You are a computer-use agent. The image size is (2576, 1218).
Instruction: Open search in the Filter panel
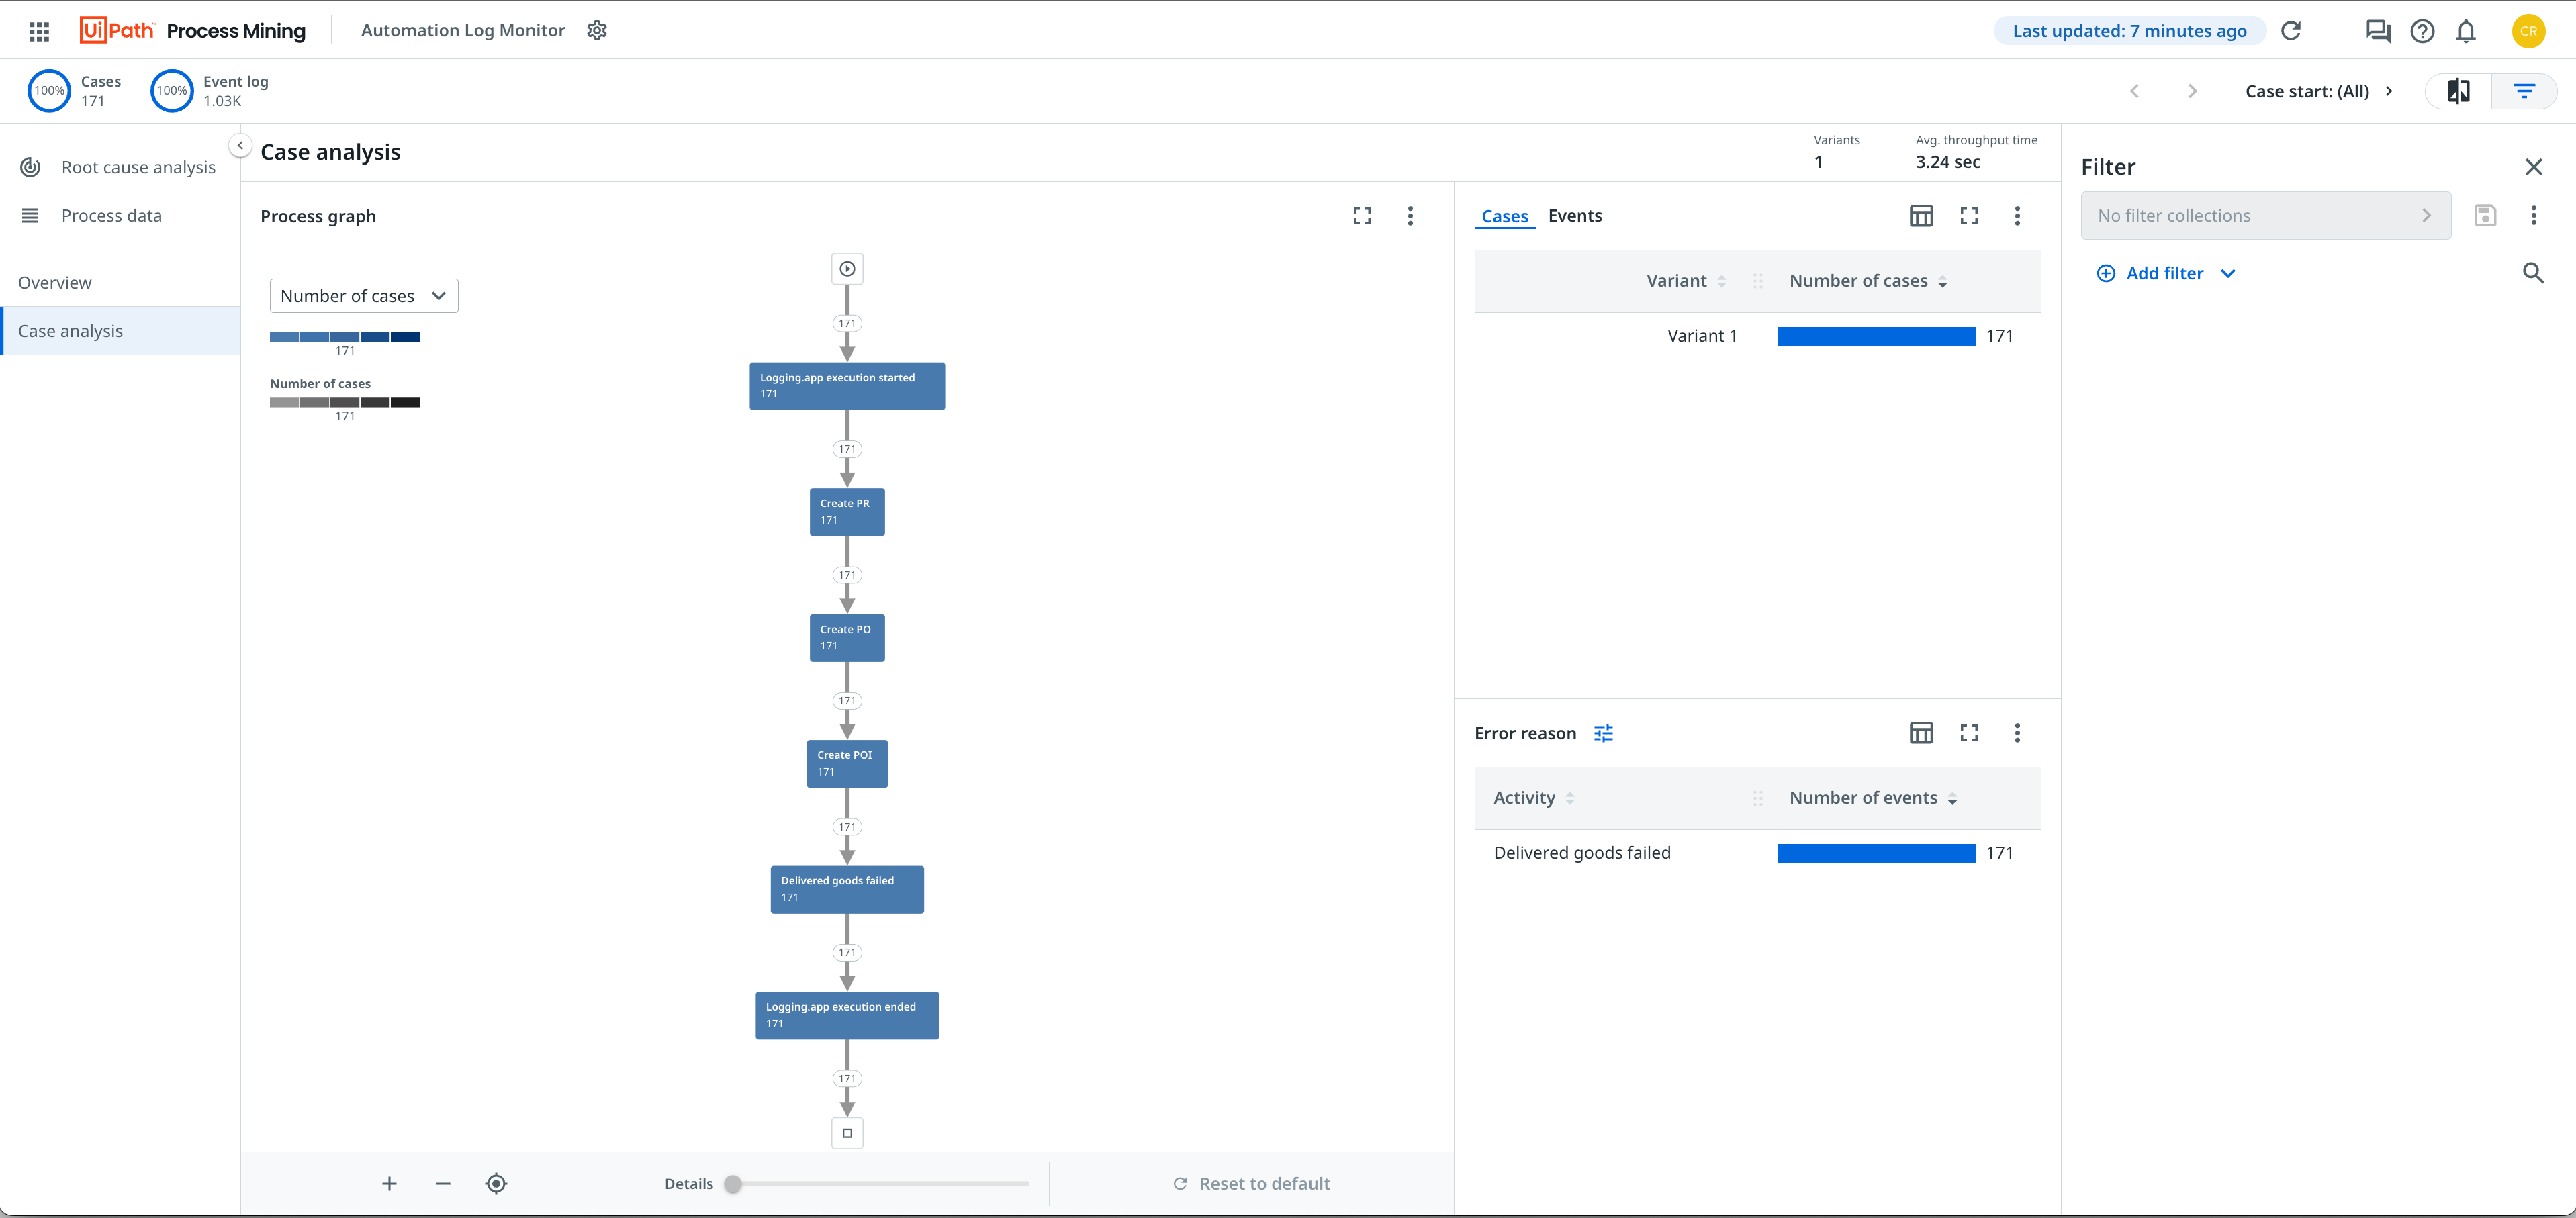click(2533, 272)
